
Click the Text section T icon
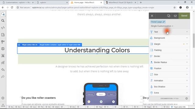(x=151, y=32)
